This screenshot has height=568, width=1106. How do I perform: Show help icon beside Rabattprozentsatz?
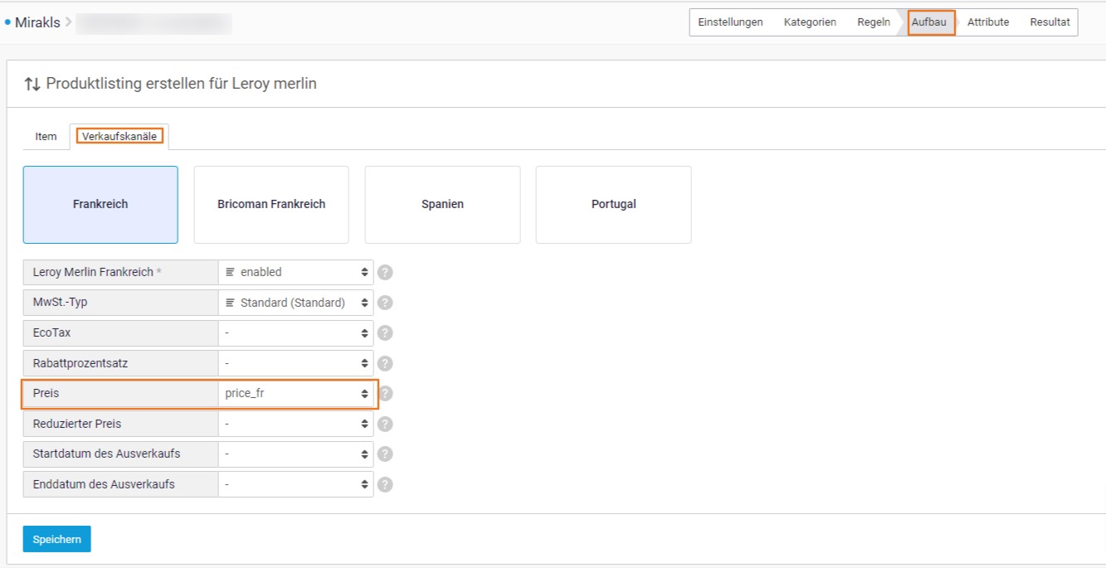385,363
